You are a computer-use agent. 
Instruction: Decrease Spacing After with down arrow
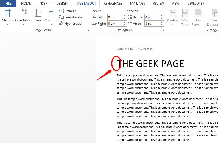pyautogui.click(x=161, y=25)
